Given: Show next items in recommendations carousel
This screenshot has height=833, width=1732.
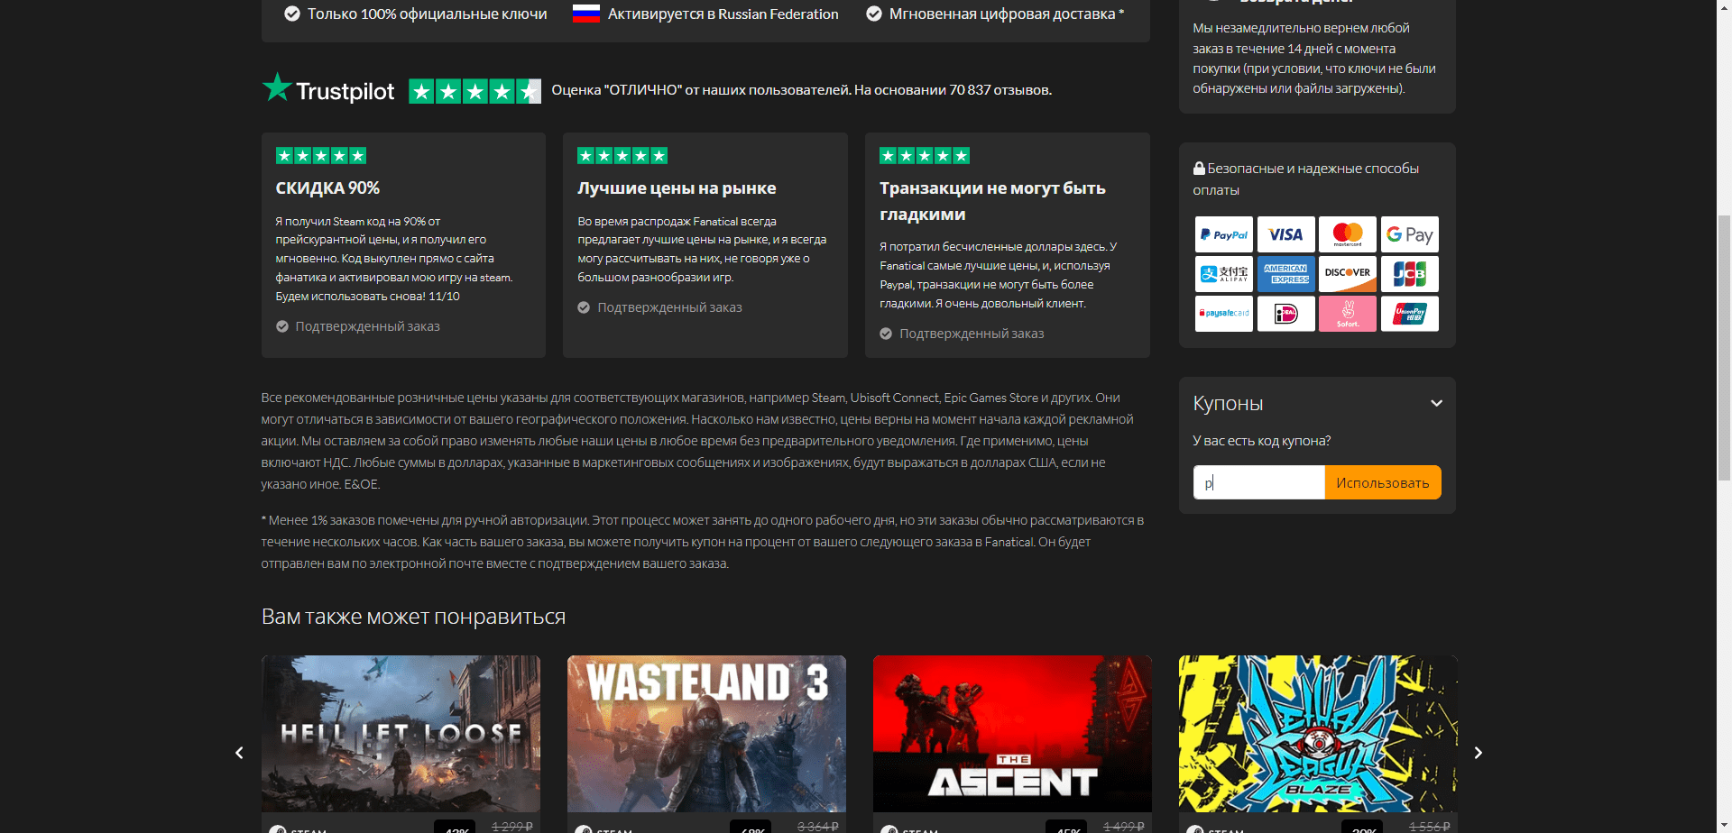Looking at the screenshot, I should pyautogui.click(x=1478, y=753).
